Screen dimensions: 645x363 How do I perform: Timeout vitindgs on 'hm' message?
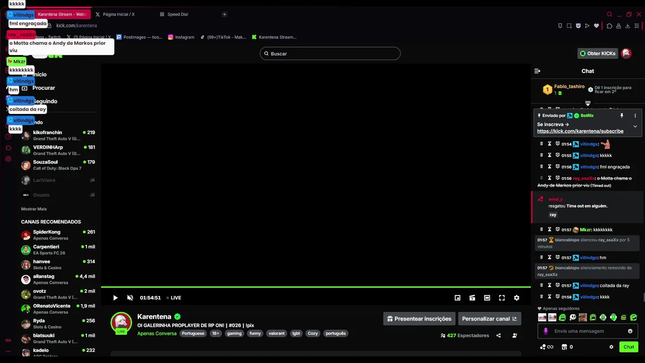pos(550,258)
